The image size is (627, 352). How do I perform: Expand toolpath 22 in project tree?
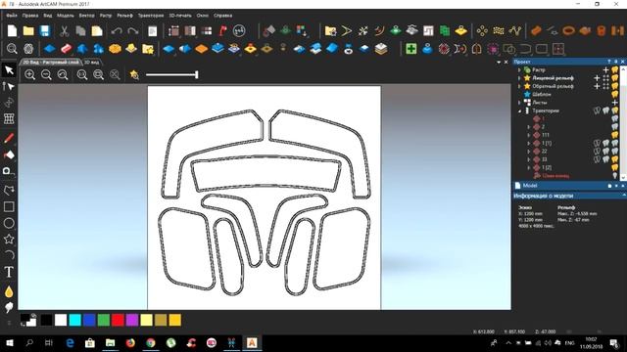(x=529, y=152)
